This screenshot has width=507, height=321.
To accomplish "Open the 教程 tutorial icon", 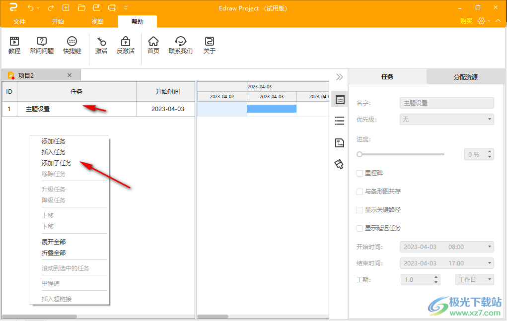I will click(x=14, y=45).
